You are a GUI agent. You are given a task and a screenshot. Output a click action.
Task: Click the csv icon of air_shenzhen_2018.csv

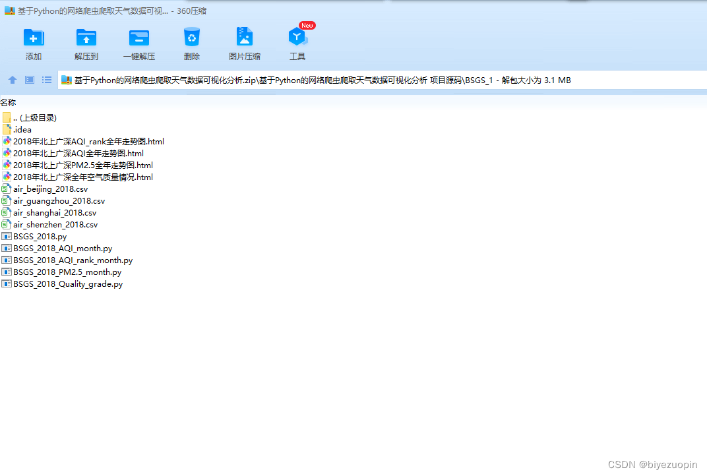[7, 224]
